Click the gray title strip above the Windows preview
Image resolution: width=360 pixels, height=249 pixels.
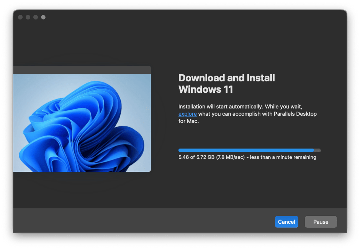tap(82, 70)
